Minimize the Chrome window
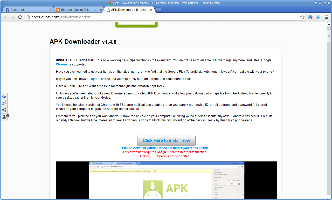The width and height of the screenshot is (332, 200). tap(320, 3)
